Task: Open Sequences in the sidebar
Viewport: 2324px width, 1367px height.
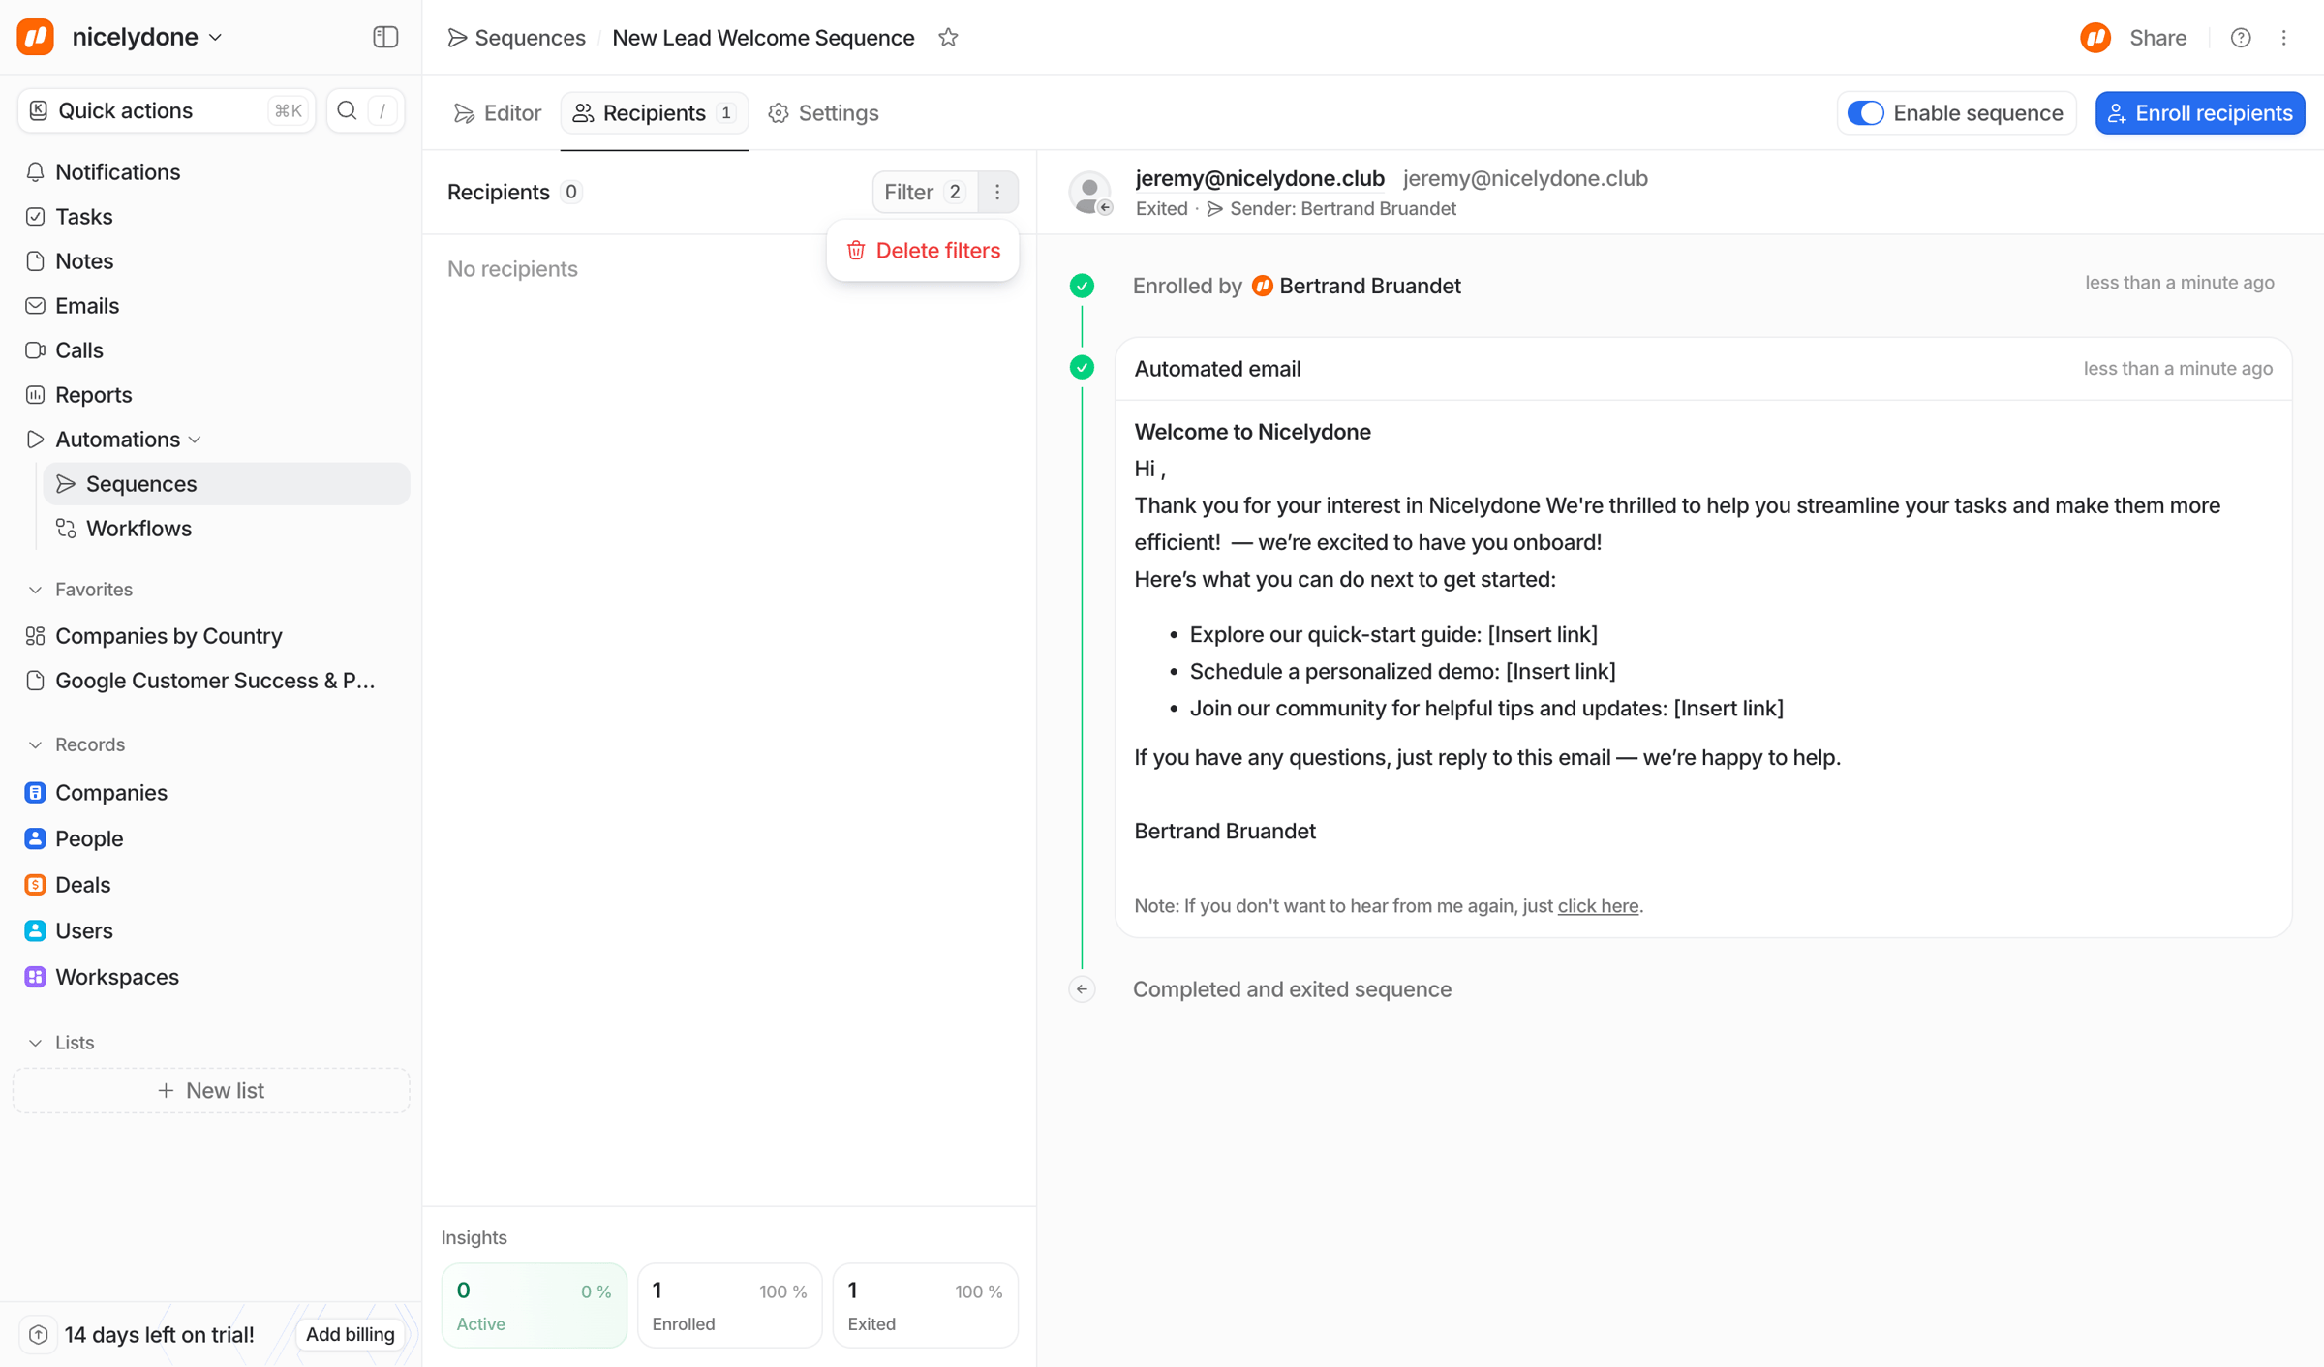Action: [227, 483]
